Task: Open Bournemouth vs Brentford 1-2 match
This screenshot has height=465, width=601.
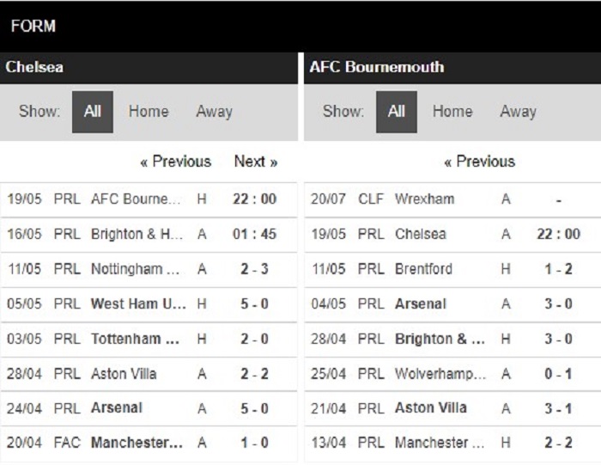Action: coord(452,269)
